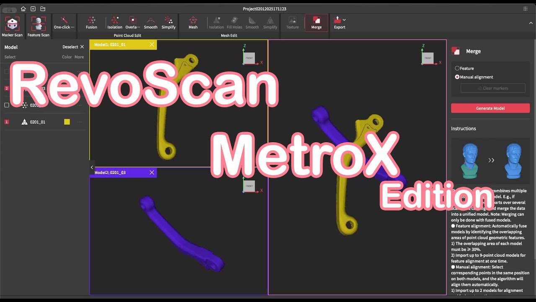Open project folder

point(43,9)
